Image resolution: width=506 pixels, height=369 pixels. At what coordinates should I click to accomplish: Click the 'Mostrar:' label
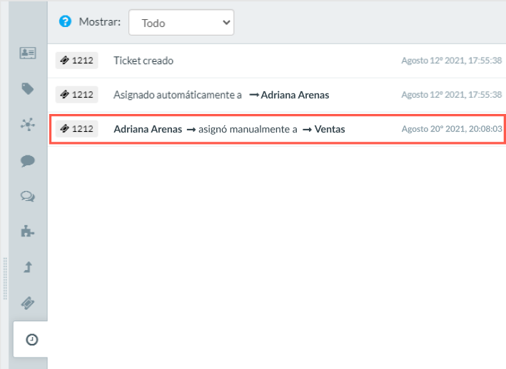[x=100, y=21]
